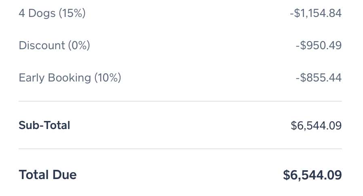Click the dollar sign in bold Total Due amount

[x=287, y=175]
